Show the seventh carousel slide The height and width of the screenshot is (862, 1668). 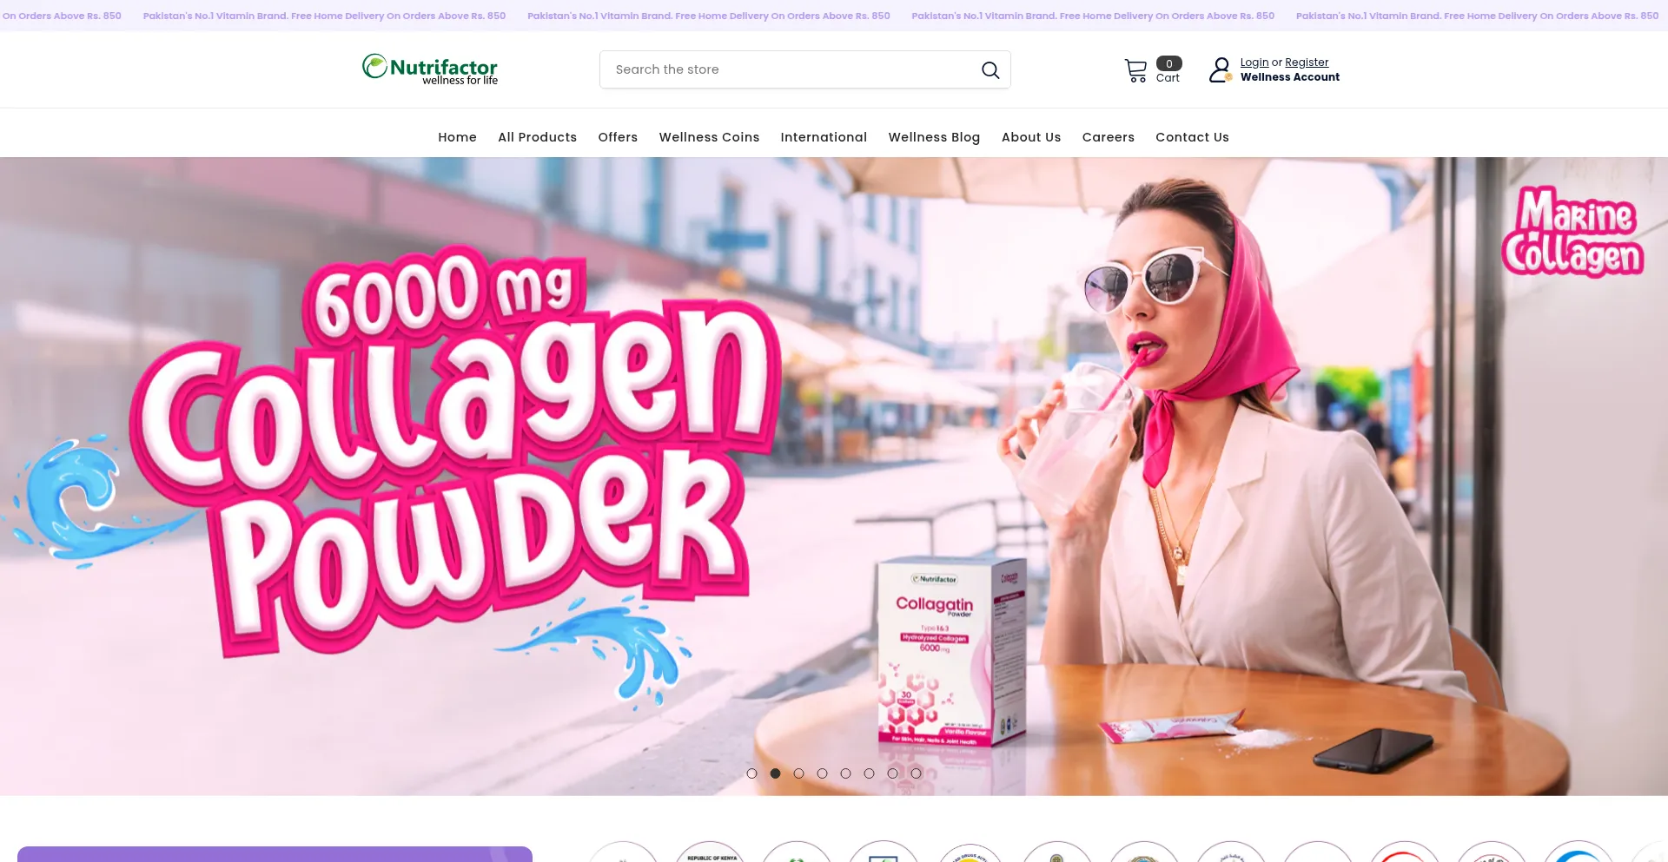[893, 773]
